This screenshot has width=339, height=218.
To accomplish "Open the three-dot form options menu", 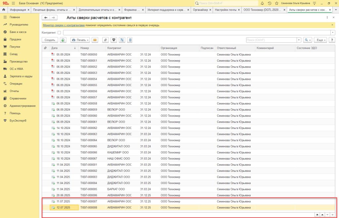I will coord(327,17).
